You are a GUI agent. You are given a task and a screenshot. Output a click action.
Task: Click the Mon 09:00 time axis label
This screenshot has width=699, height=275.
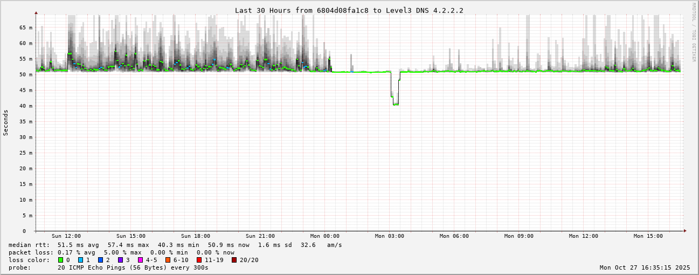(519, 236)
